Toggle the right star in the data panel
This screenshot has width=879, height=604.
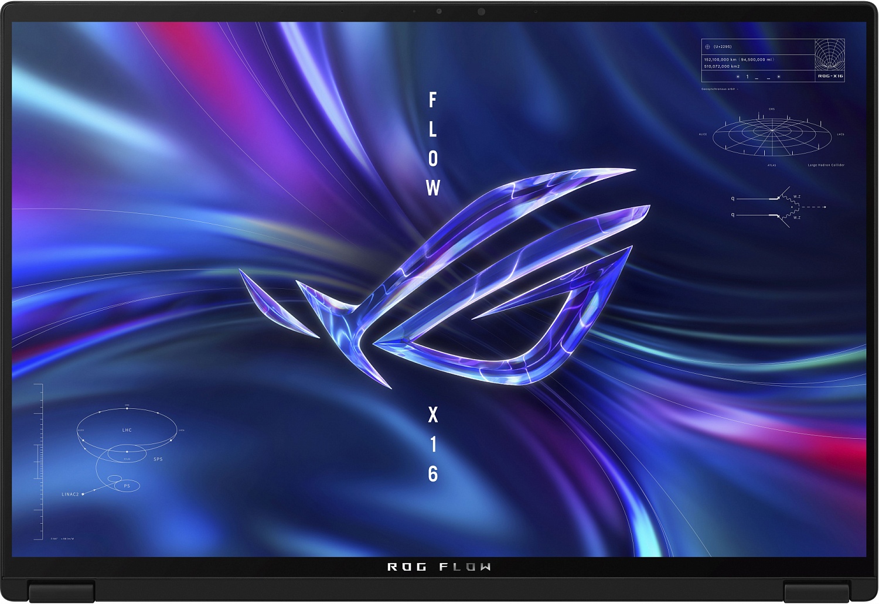778,77
